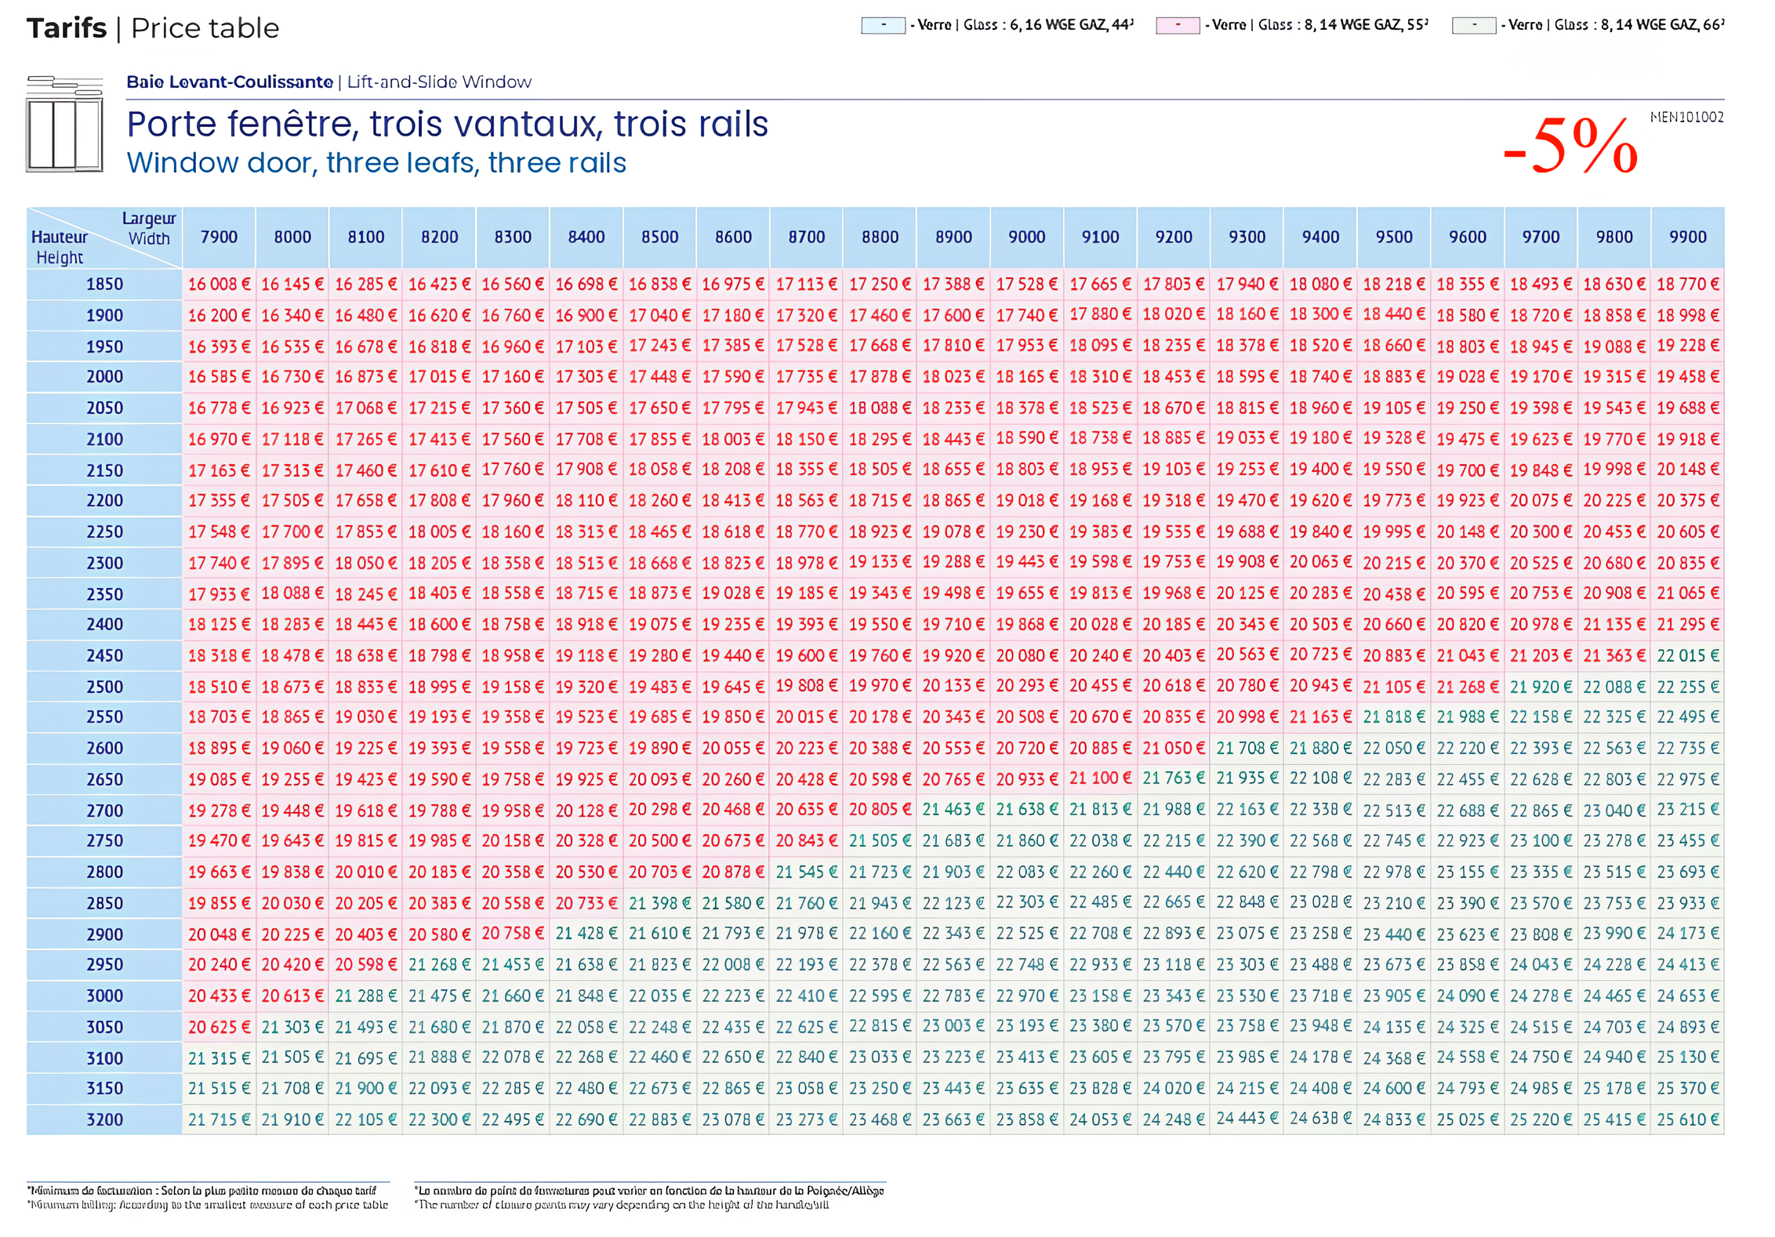Select the 3200 height row header
This screenshot has width=1775, height=1237.
tap(104, 1119)
